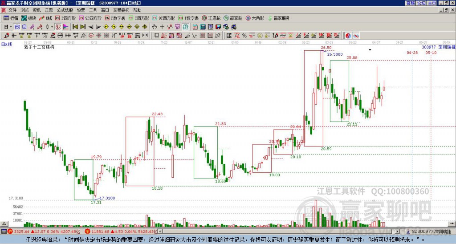
Task: Click the Shenzhen index 11881.68 status
Action: (121, 232)
